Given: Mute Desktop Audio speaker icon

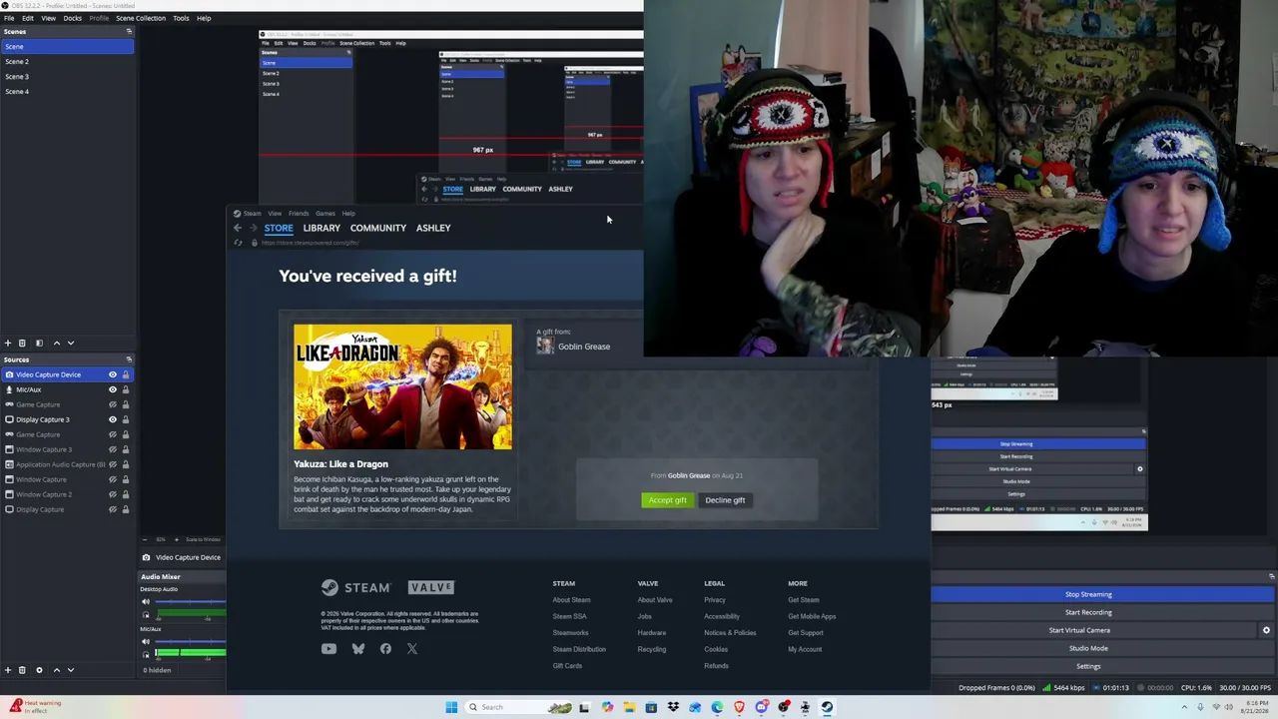Looking at the screenshot, I should [x=146, y=601].
